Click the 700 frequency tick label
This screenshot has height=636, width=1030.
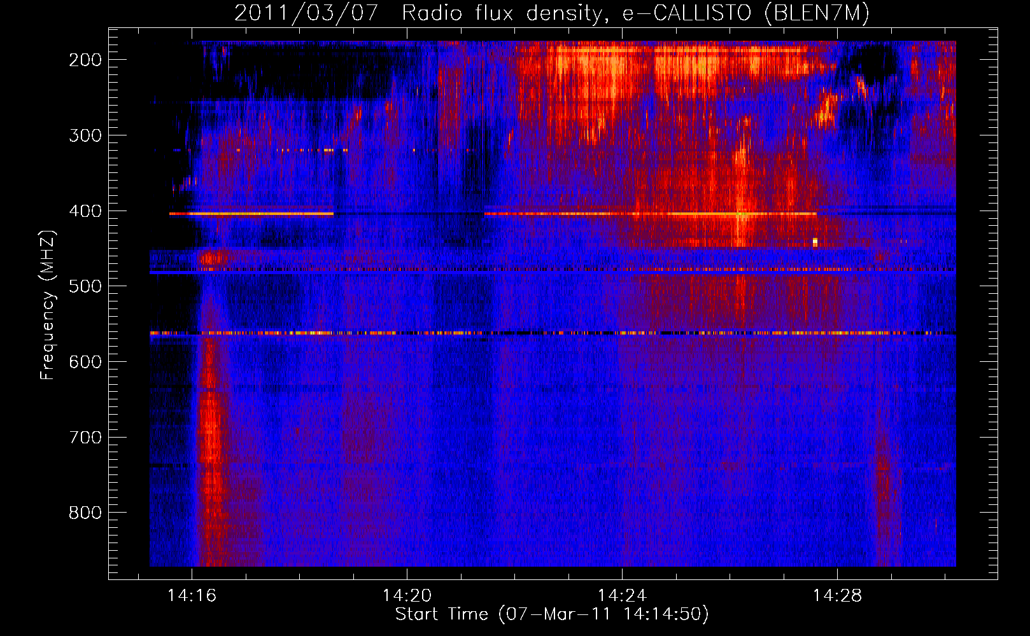coord(85,438)
